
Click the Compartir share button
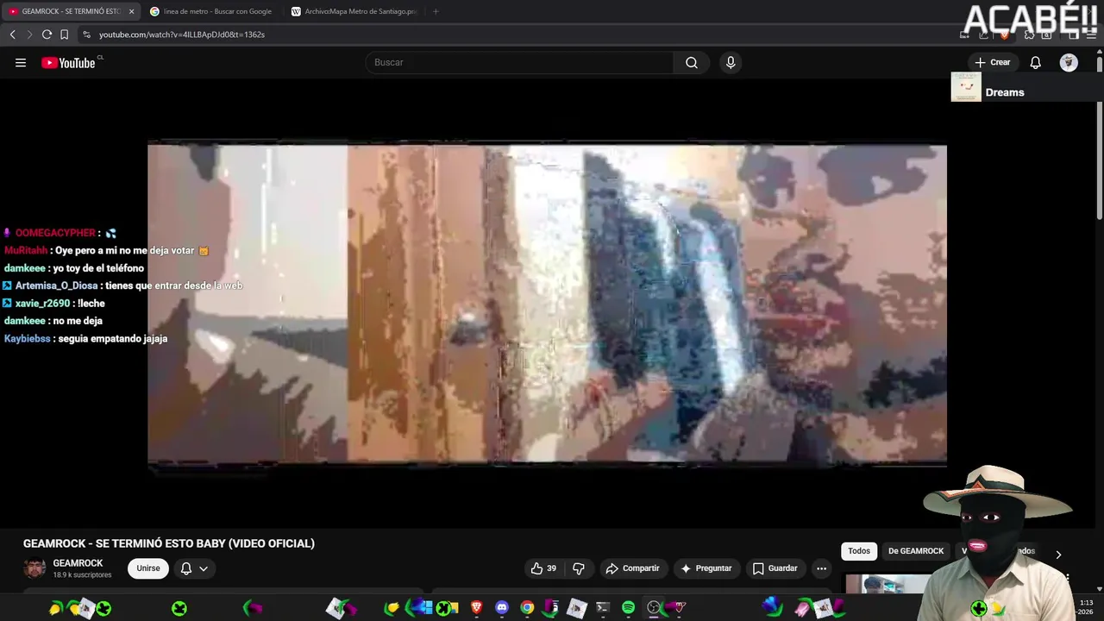632,568
